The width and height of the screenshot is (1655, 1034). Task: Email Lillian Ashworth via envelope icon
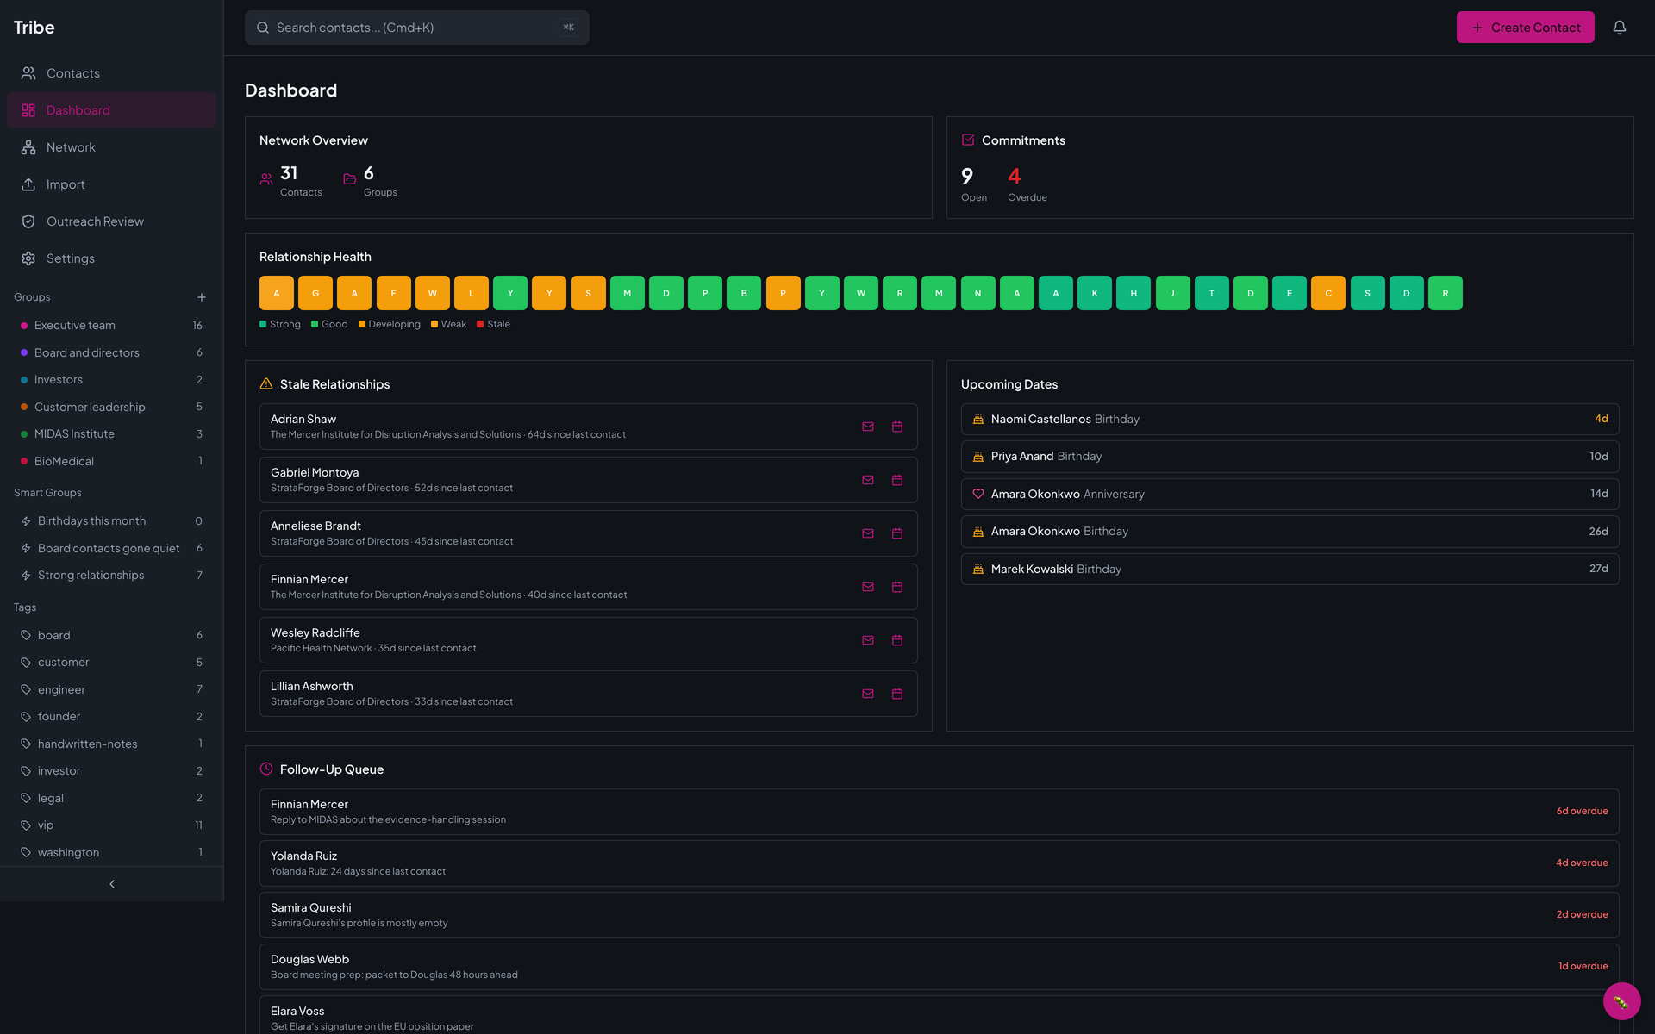click(x=868, y=694)
